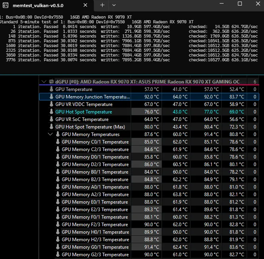Select the GPU Hot Spot Temperature label
This screenshot has height=259, width=264.
[x=84, y=112]
